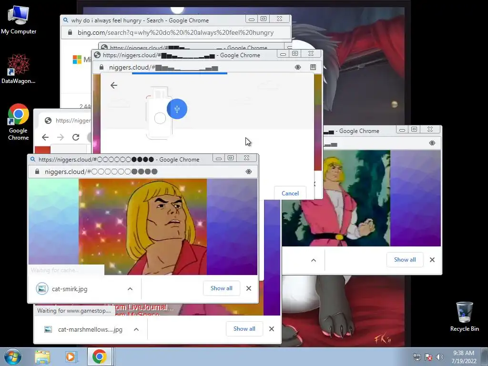
Task: Expand the cat-marshmellows download options chevron
Action: (136, 329)
